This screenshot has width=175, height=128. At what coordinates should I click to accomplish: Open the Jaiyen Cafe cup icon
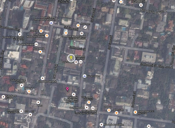coord(116,113)
